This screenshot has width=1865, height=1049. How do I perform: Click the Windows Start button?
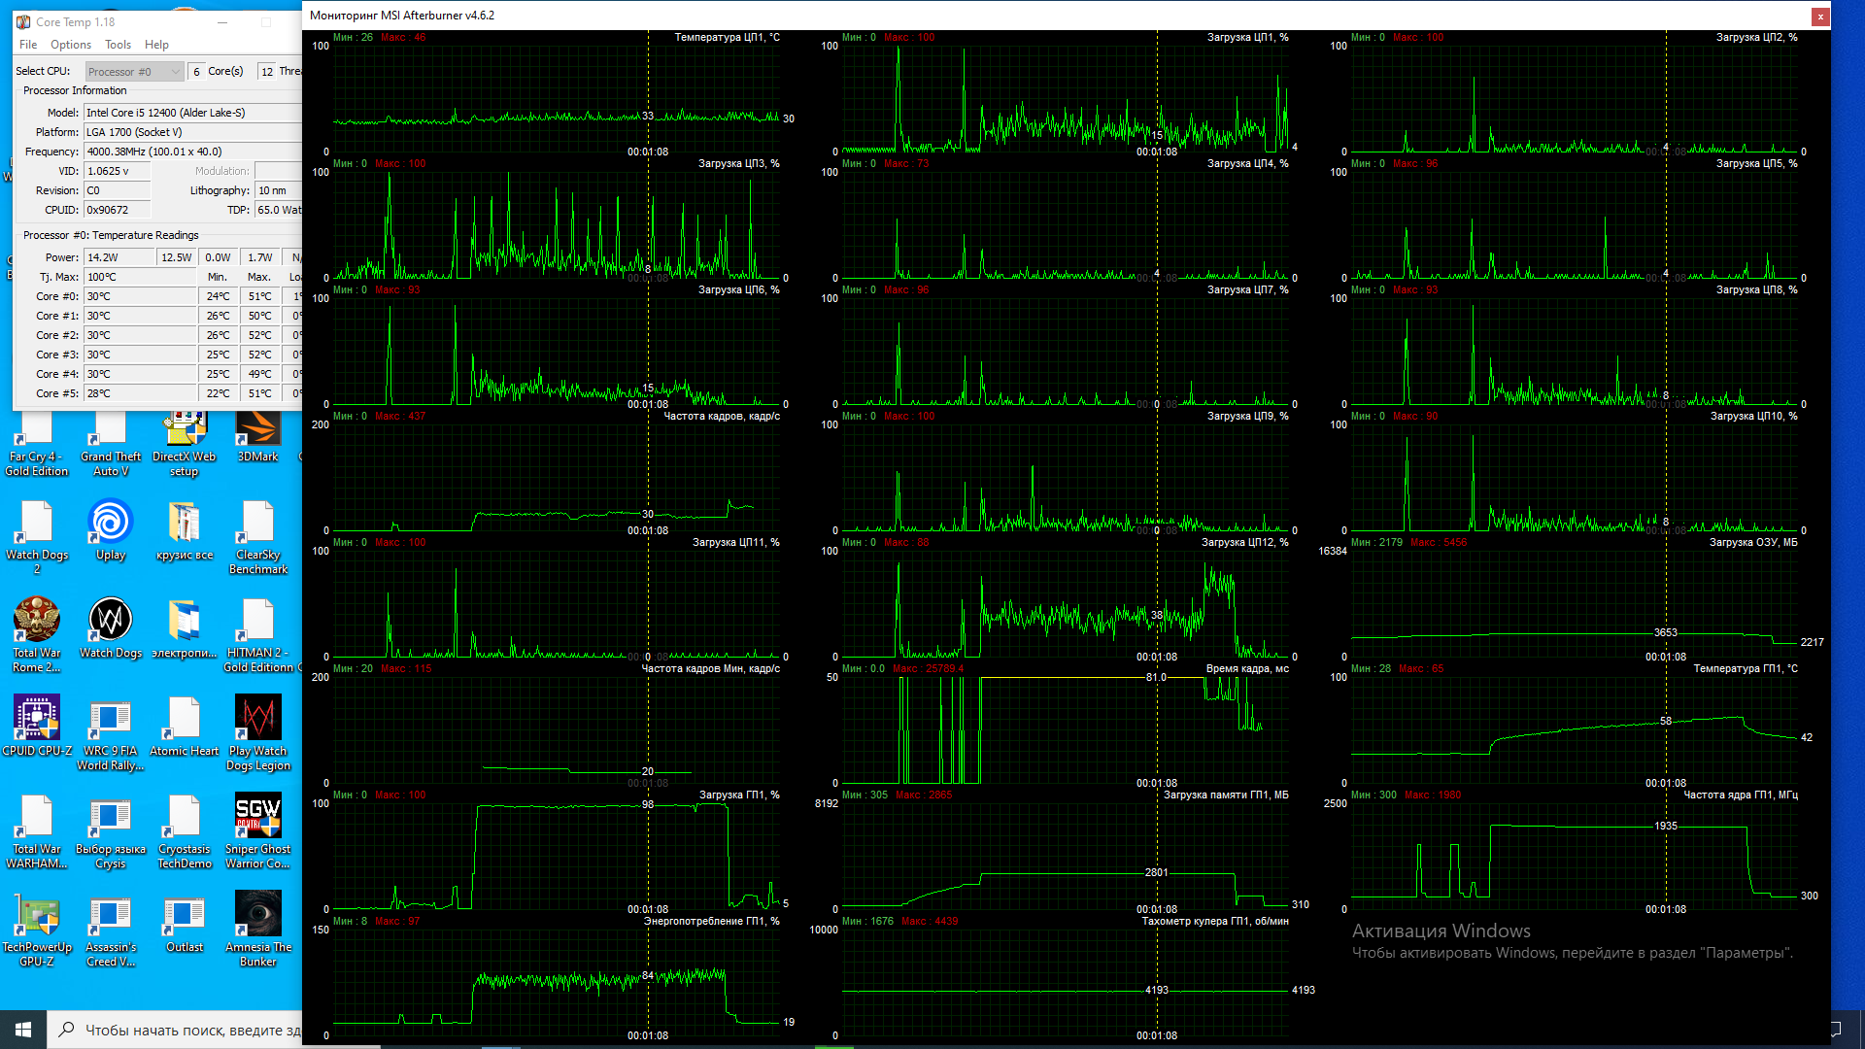23,1030
